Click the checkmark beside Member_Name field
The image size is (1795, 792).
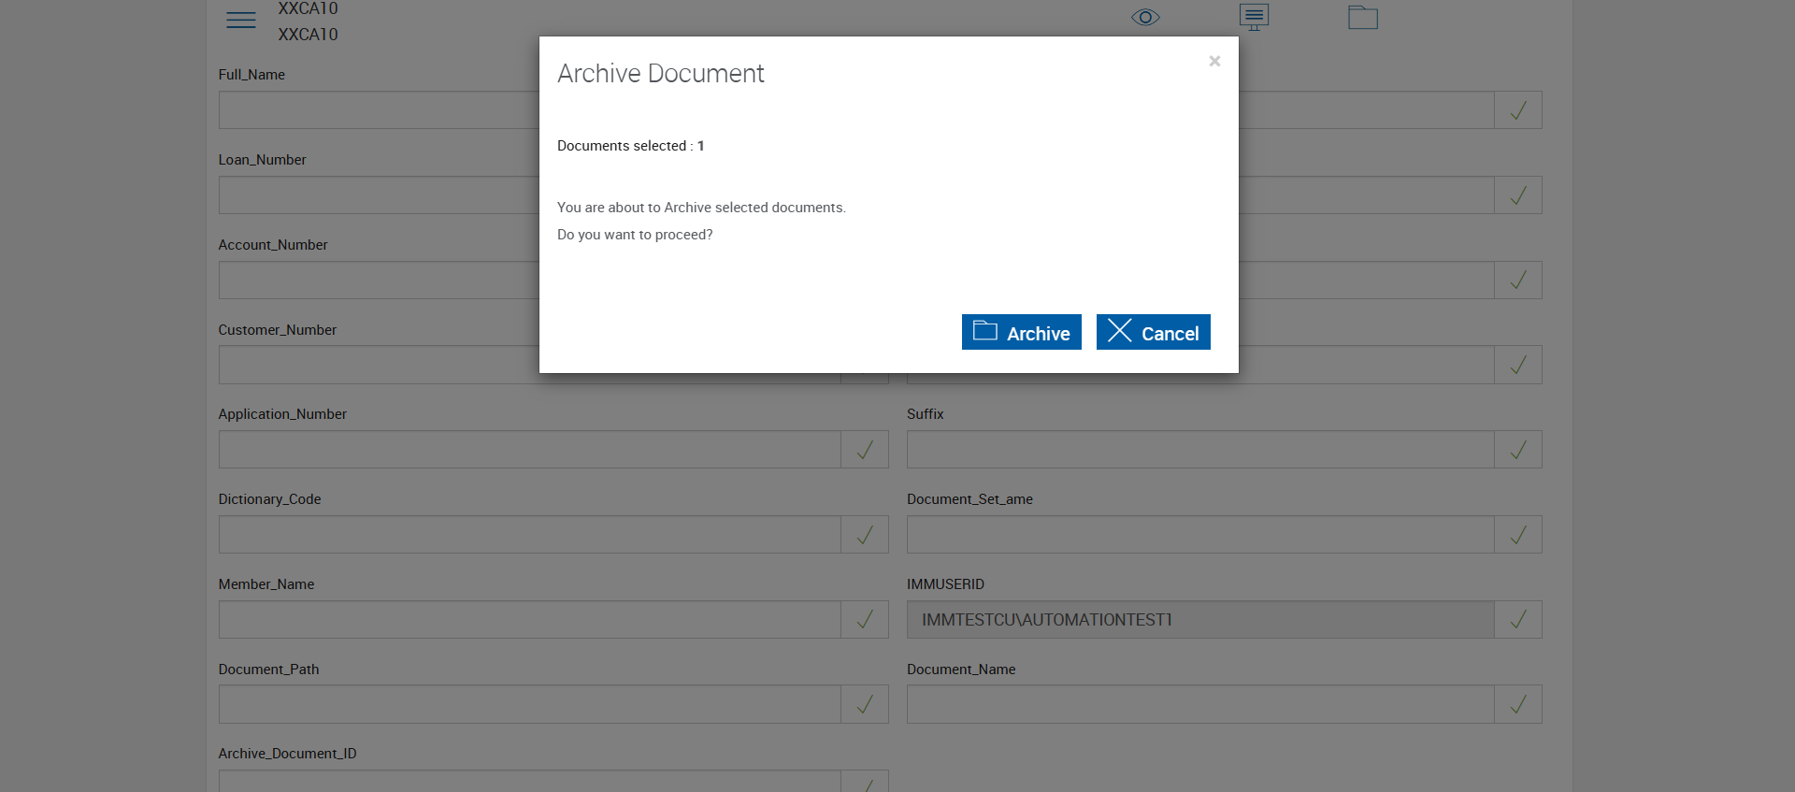(865, 620)
